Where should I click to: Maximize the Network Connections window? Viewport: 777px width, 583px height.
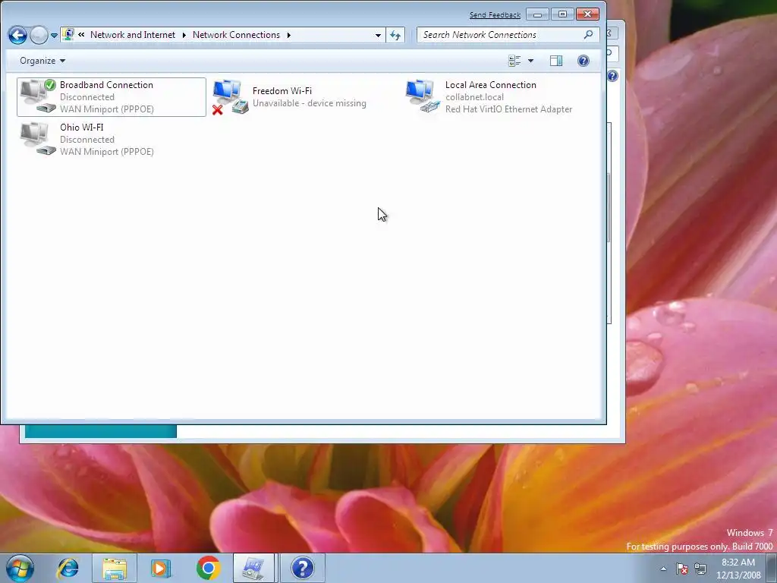(562, 14)
